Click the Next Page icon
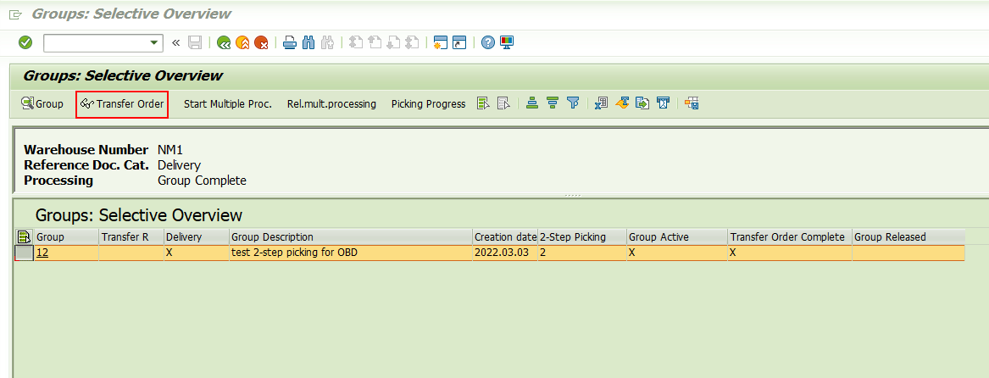The height and width of the screenshot is (378, 989). pos(393,43)
